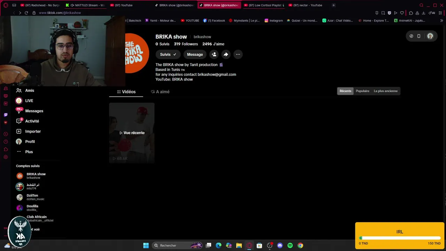Open Opera sidebar settings gear icon
Screen dimensions: 446x251
[6, 157]
